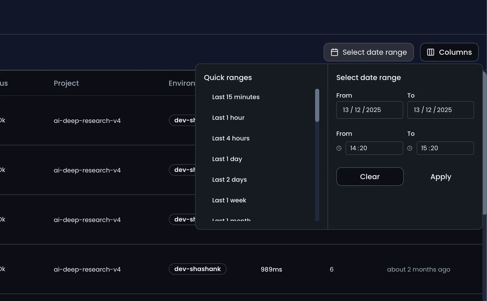Viewport: 487px width, 301px height.
Task: Click the dev-shashank environment badge
Action: (x=197, y=269)
